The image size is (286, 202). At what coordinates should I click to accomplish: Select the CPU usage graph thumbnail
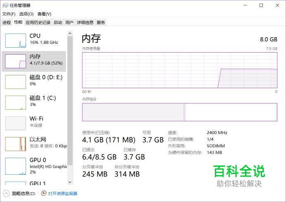(16, 41)
